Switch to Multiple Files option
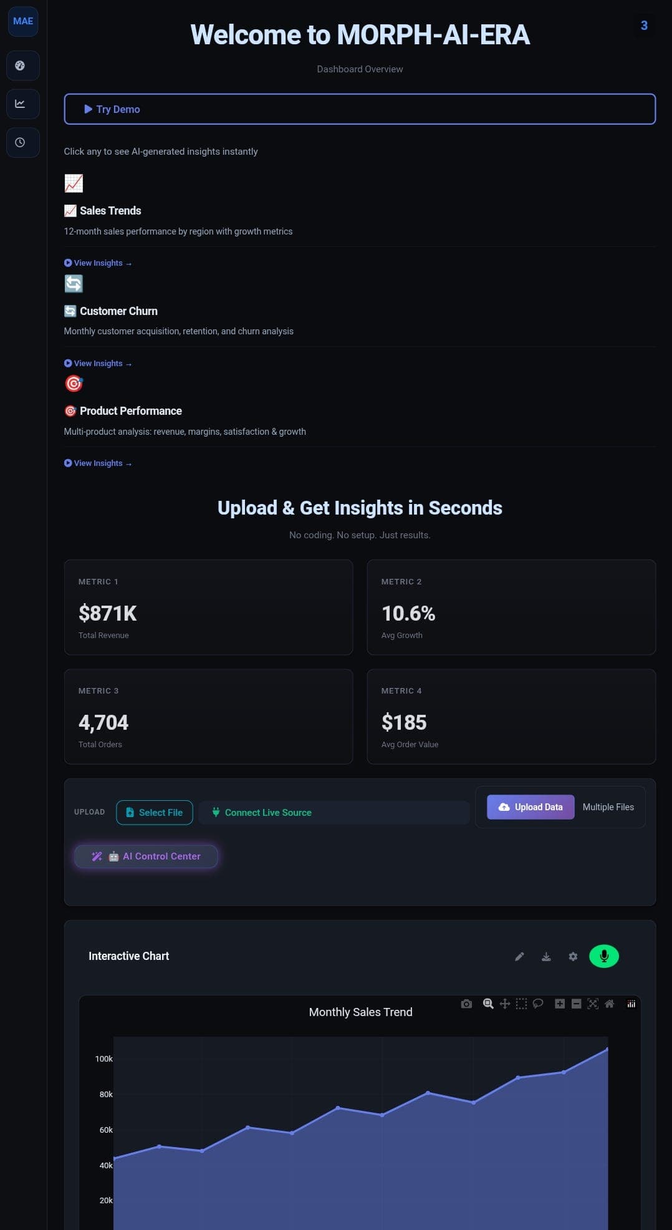 608,807
